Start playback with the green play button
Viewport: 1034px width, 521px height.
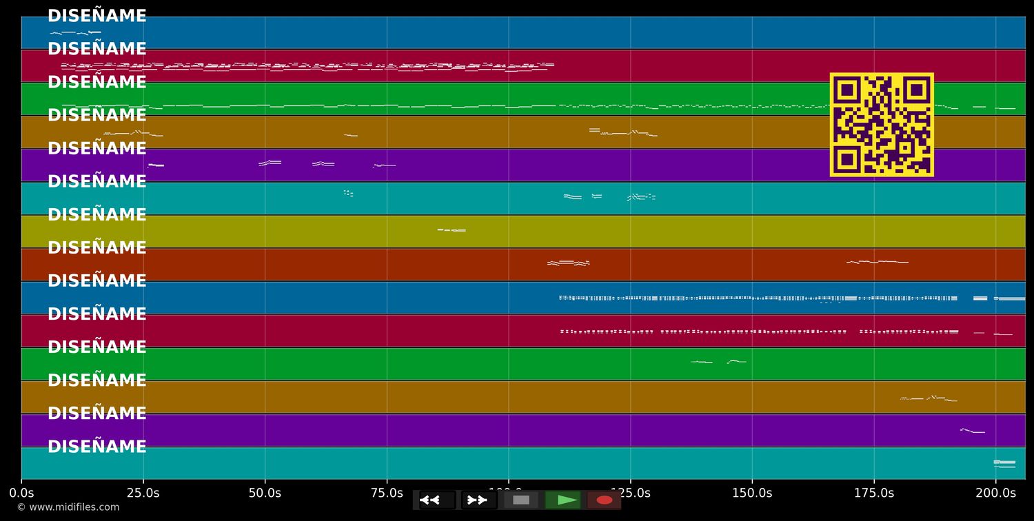pyautogui.click(x=563, y=500)
